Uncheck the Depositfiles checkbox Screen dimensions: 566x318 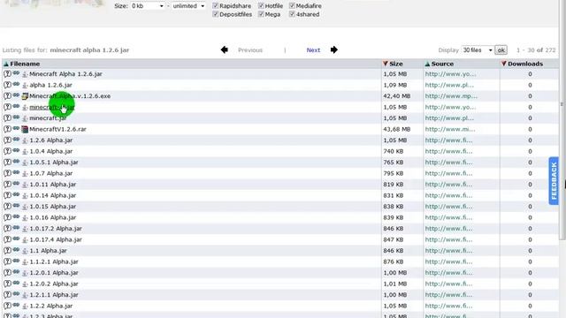[216, 14]
